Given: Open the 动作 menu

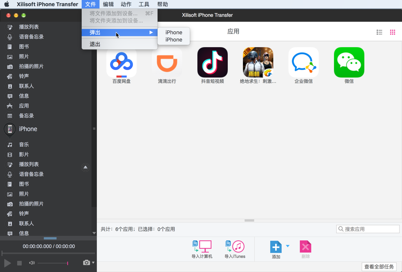Looking at the screenshot, I should 126,4.
